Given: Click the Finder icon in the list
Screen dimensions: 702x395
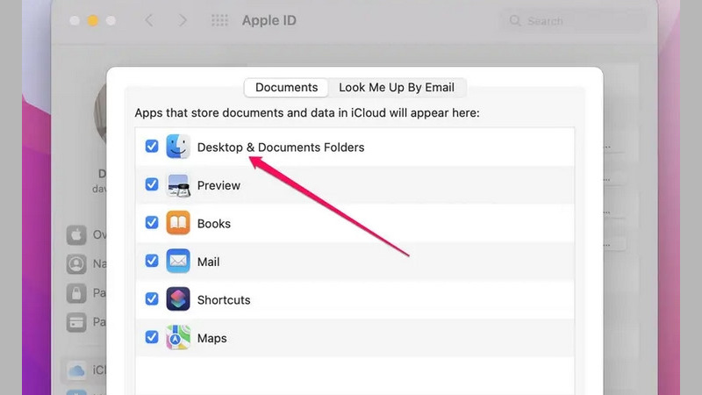Looking at the screenshot, I should pyautogui.click(x=178, y=147).
